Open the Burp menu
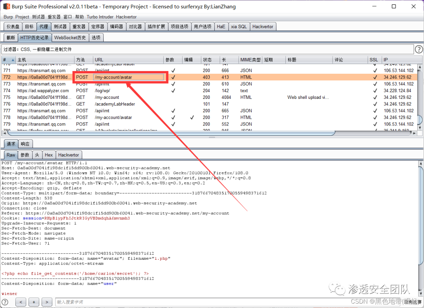Screen dimensions: 424x308 click(x=8, y=17)
